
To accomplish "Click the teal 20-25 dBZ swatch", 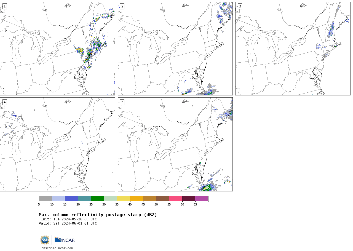I will pyautogui.click(x=84, y=199).
